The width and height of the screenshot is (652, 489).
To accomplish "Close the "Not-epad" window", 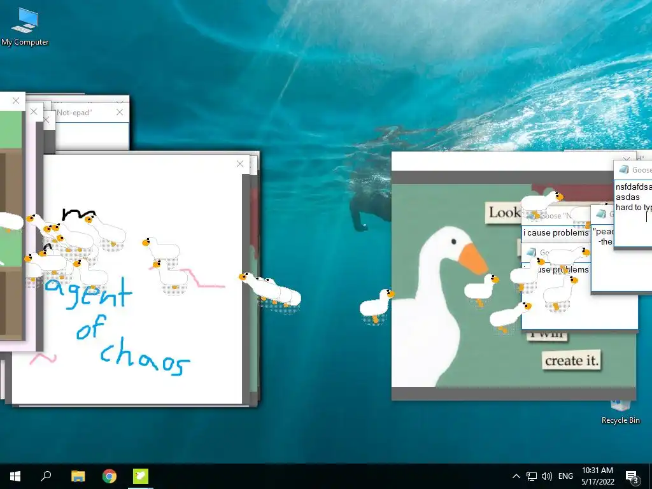I will (x=120, y=112).
